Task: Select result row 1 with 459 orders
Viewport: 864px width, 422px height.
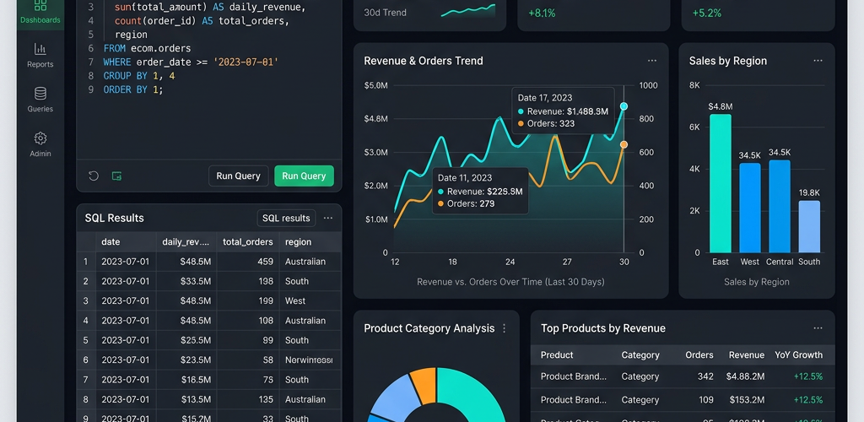Action: point(209,262)
